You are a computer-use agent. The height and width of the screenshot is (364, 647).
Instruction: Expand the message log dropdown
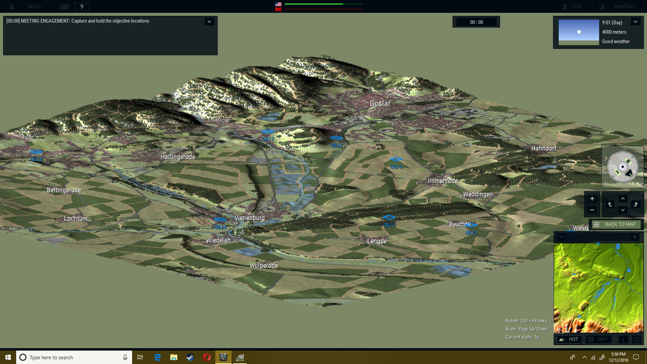click(x=209, y=22)
